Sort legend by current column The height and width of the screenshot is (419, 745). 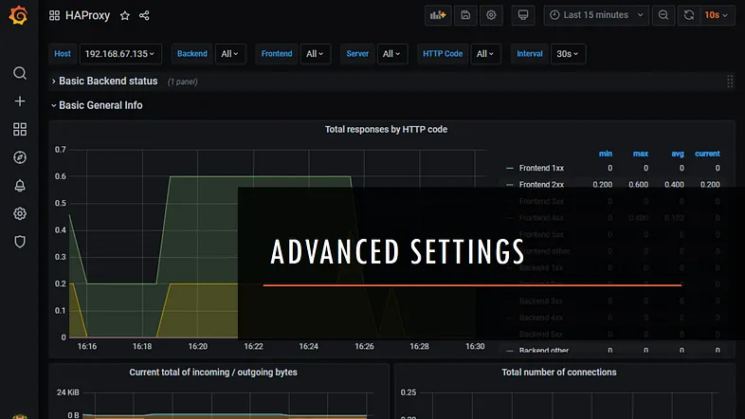point(707,154)
